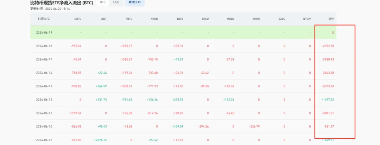Screen dimensions: 380x145
Task: Click the 时间(UTC) column header
Action: pos(44,19)
